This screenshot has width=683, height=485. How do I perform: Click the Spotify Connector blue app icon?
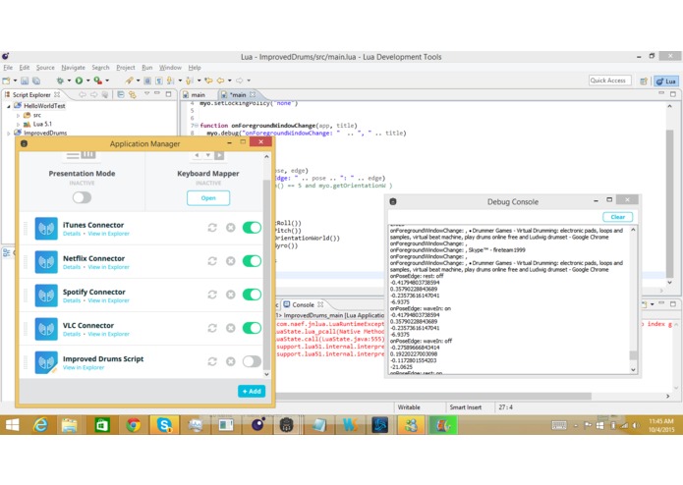click(46, 296)
